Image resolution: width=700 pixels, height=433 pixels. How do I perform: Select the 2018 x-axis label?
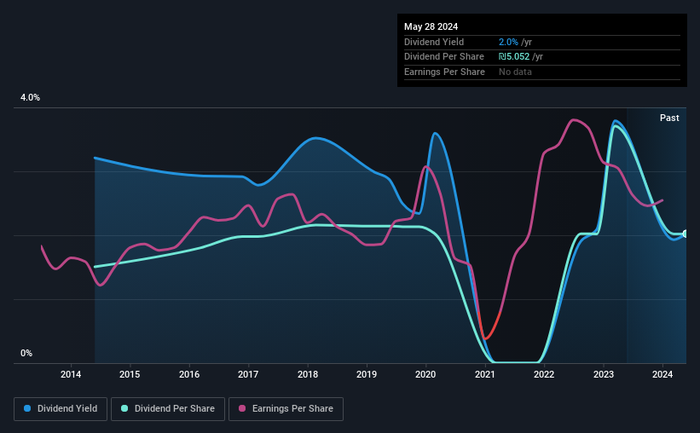(308, 374)
